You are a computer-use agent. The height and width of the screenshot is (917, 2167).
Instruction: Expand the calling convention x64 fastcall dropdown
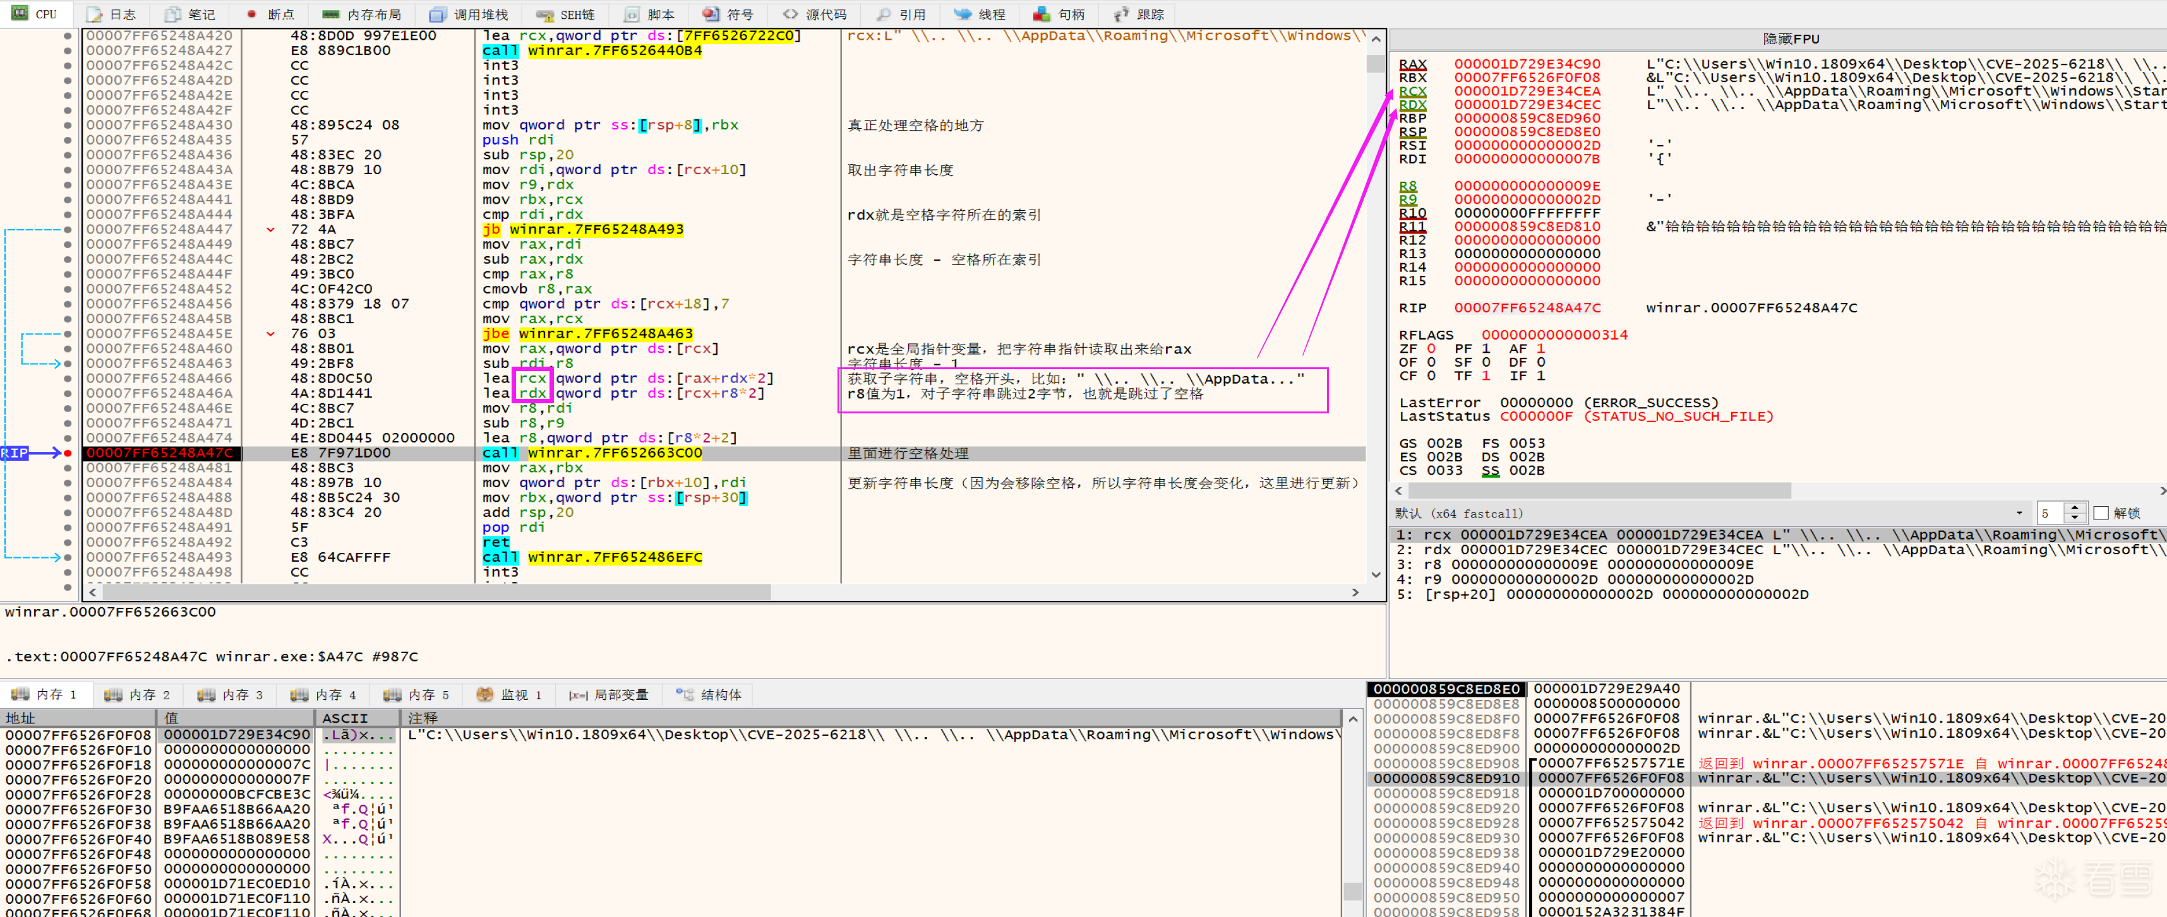click(x=2019, y=512)
